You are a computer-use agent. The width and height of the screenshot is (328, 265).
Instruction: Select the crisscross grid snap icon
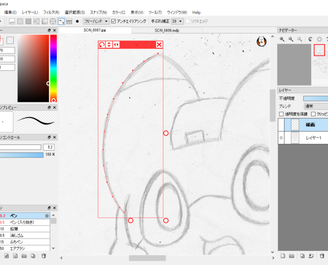click(28, 22)
